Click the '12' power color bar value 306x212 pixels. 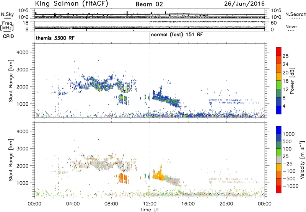point(285,90)
